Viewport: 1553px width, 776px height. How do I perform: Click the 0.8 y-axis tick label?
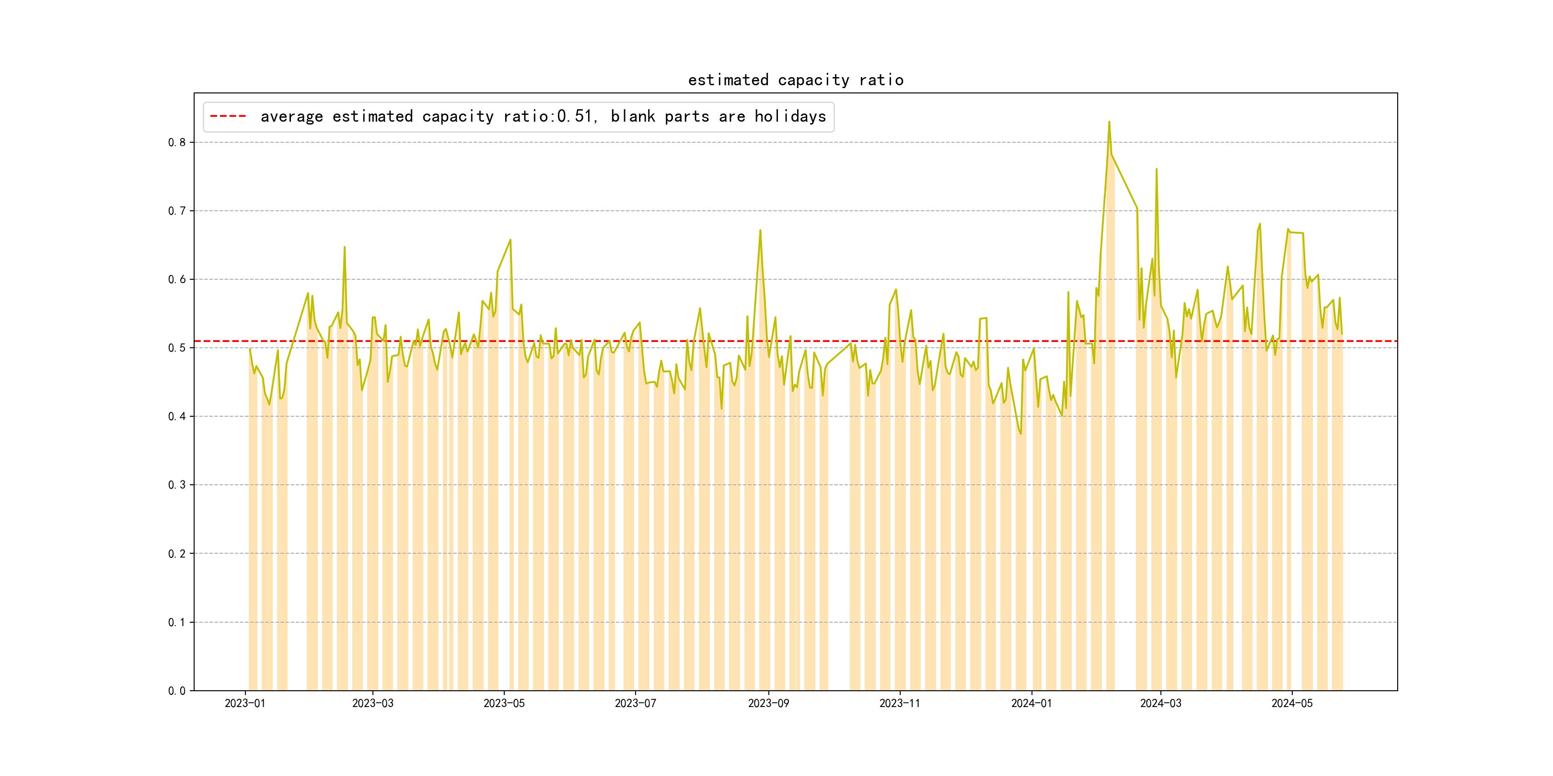click(x=177, y=143)
